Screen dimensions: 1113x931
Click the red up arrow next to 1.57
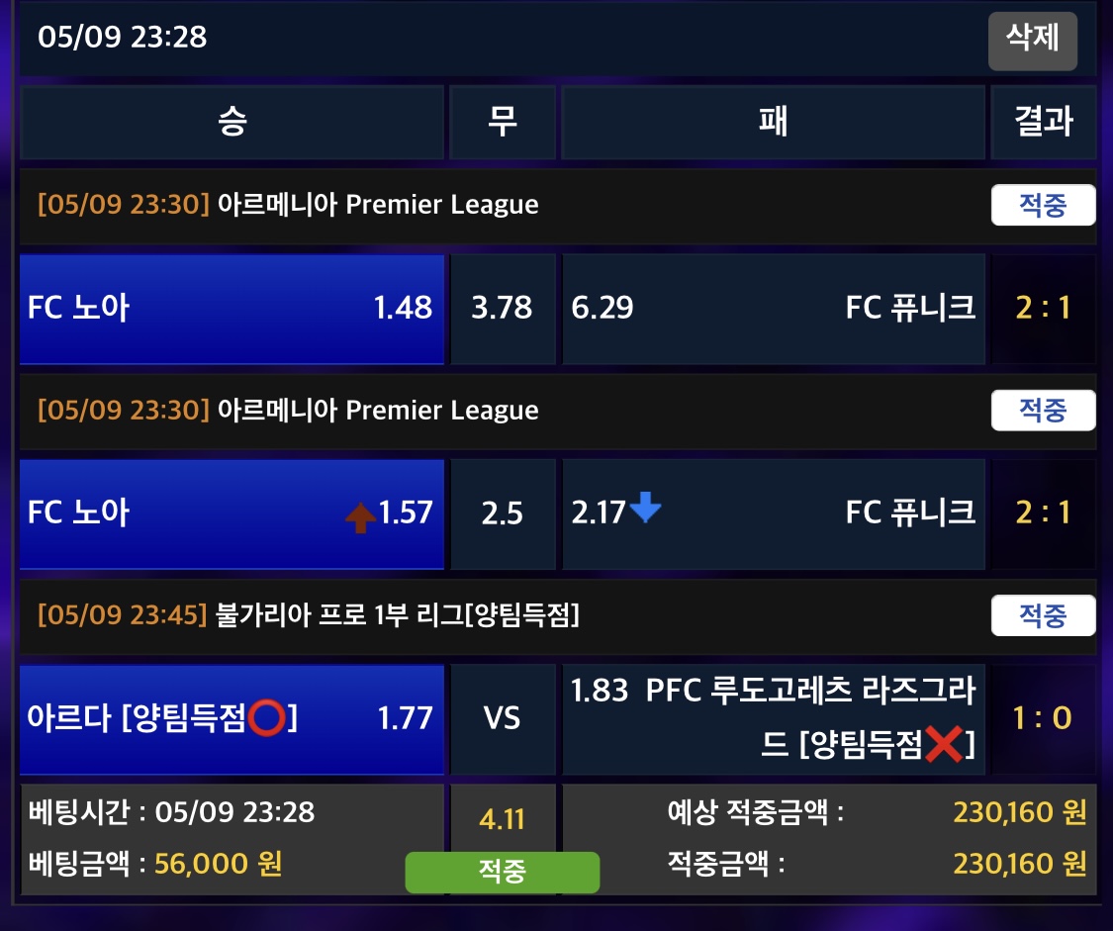pyautogui.click(x=360, y=515)
